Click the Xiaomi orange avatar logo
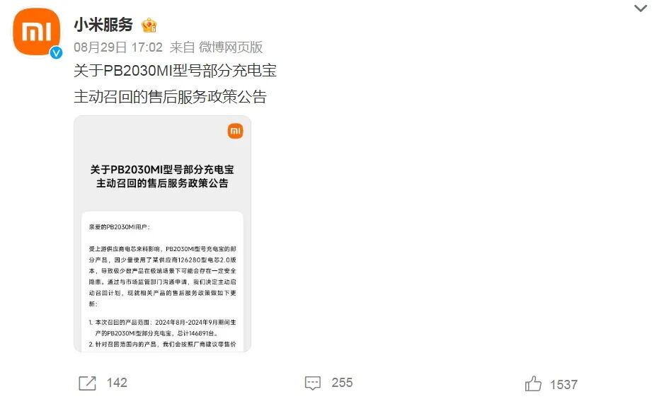Screen dimensions: 652x399 click(x=37, y=32)
